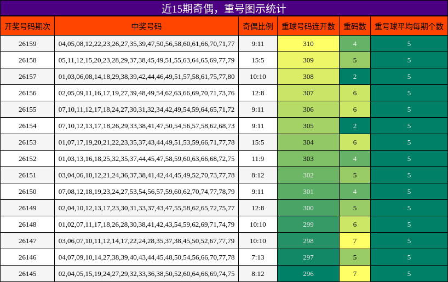This screenshot has width=448, height=282.
Task: Select the 中奖号码 column header
Action: (x=147, y=26)
